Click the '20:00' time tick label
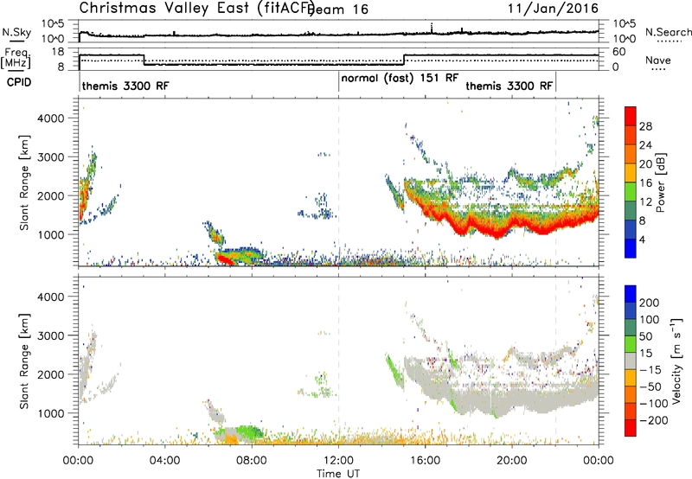This screenshot has width=692, height=479. click(x=512, y=461)
